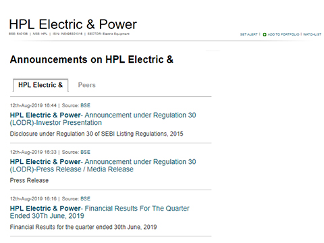
Task: Click the NSE: HPL ticker label
Action: tap(40, 34)
